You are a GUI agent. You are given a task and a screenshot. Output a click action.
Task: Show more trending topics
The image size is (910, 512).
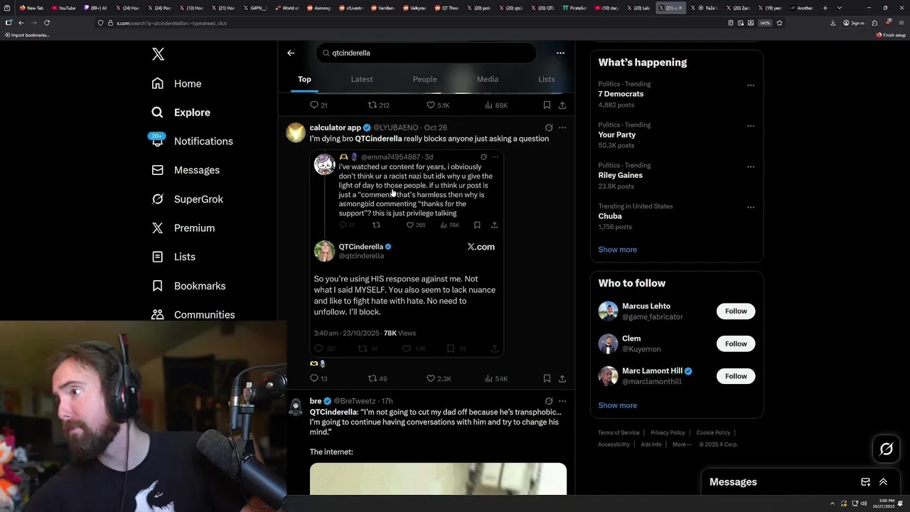[617, 250]
